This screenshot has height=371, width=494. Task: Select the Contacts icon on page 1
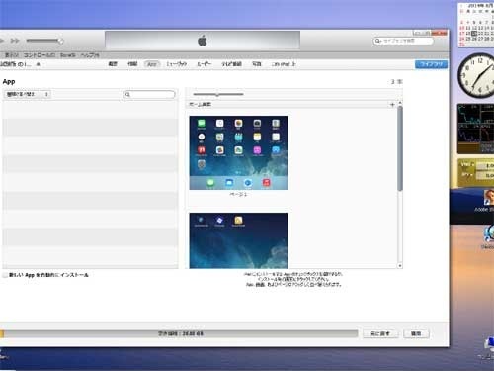[276, 124]
